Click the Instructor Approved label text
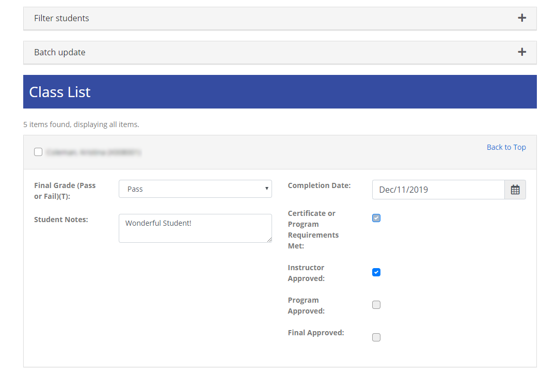The width and height of the screenshot is (557, 374). click(306, 273)
